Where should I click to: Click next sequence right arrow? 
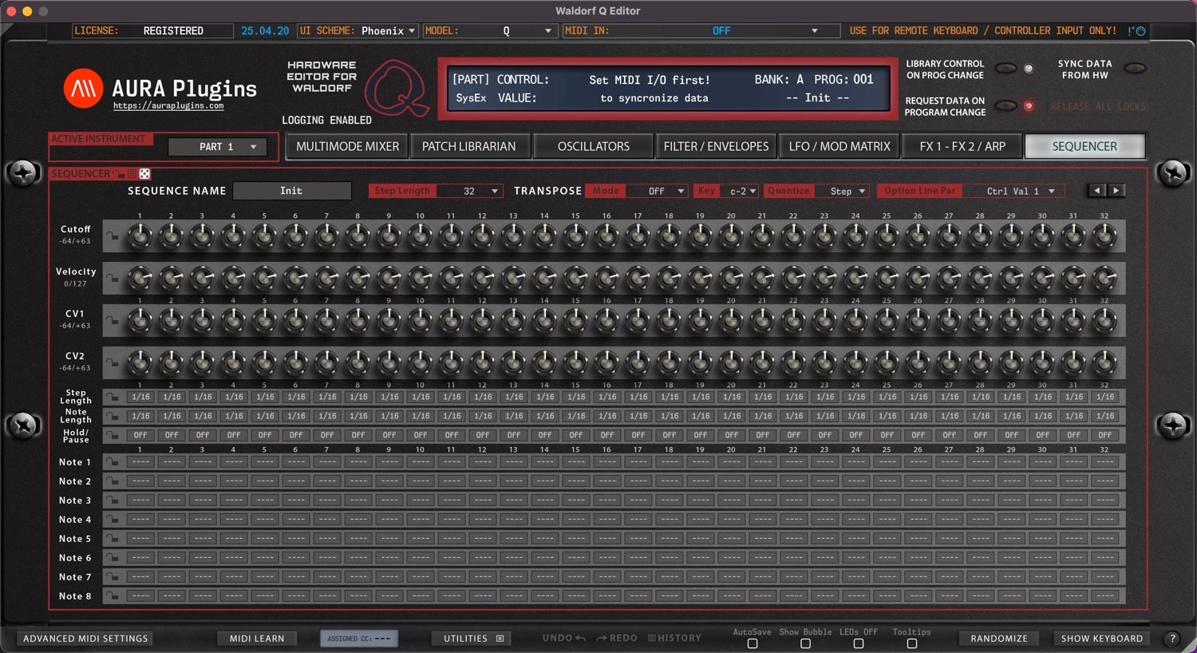click(1116, 190)
